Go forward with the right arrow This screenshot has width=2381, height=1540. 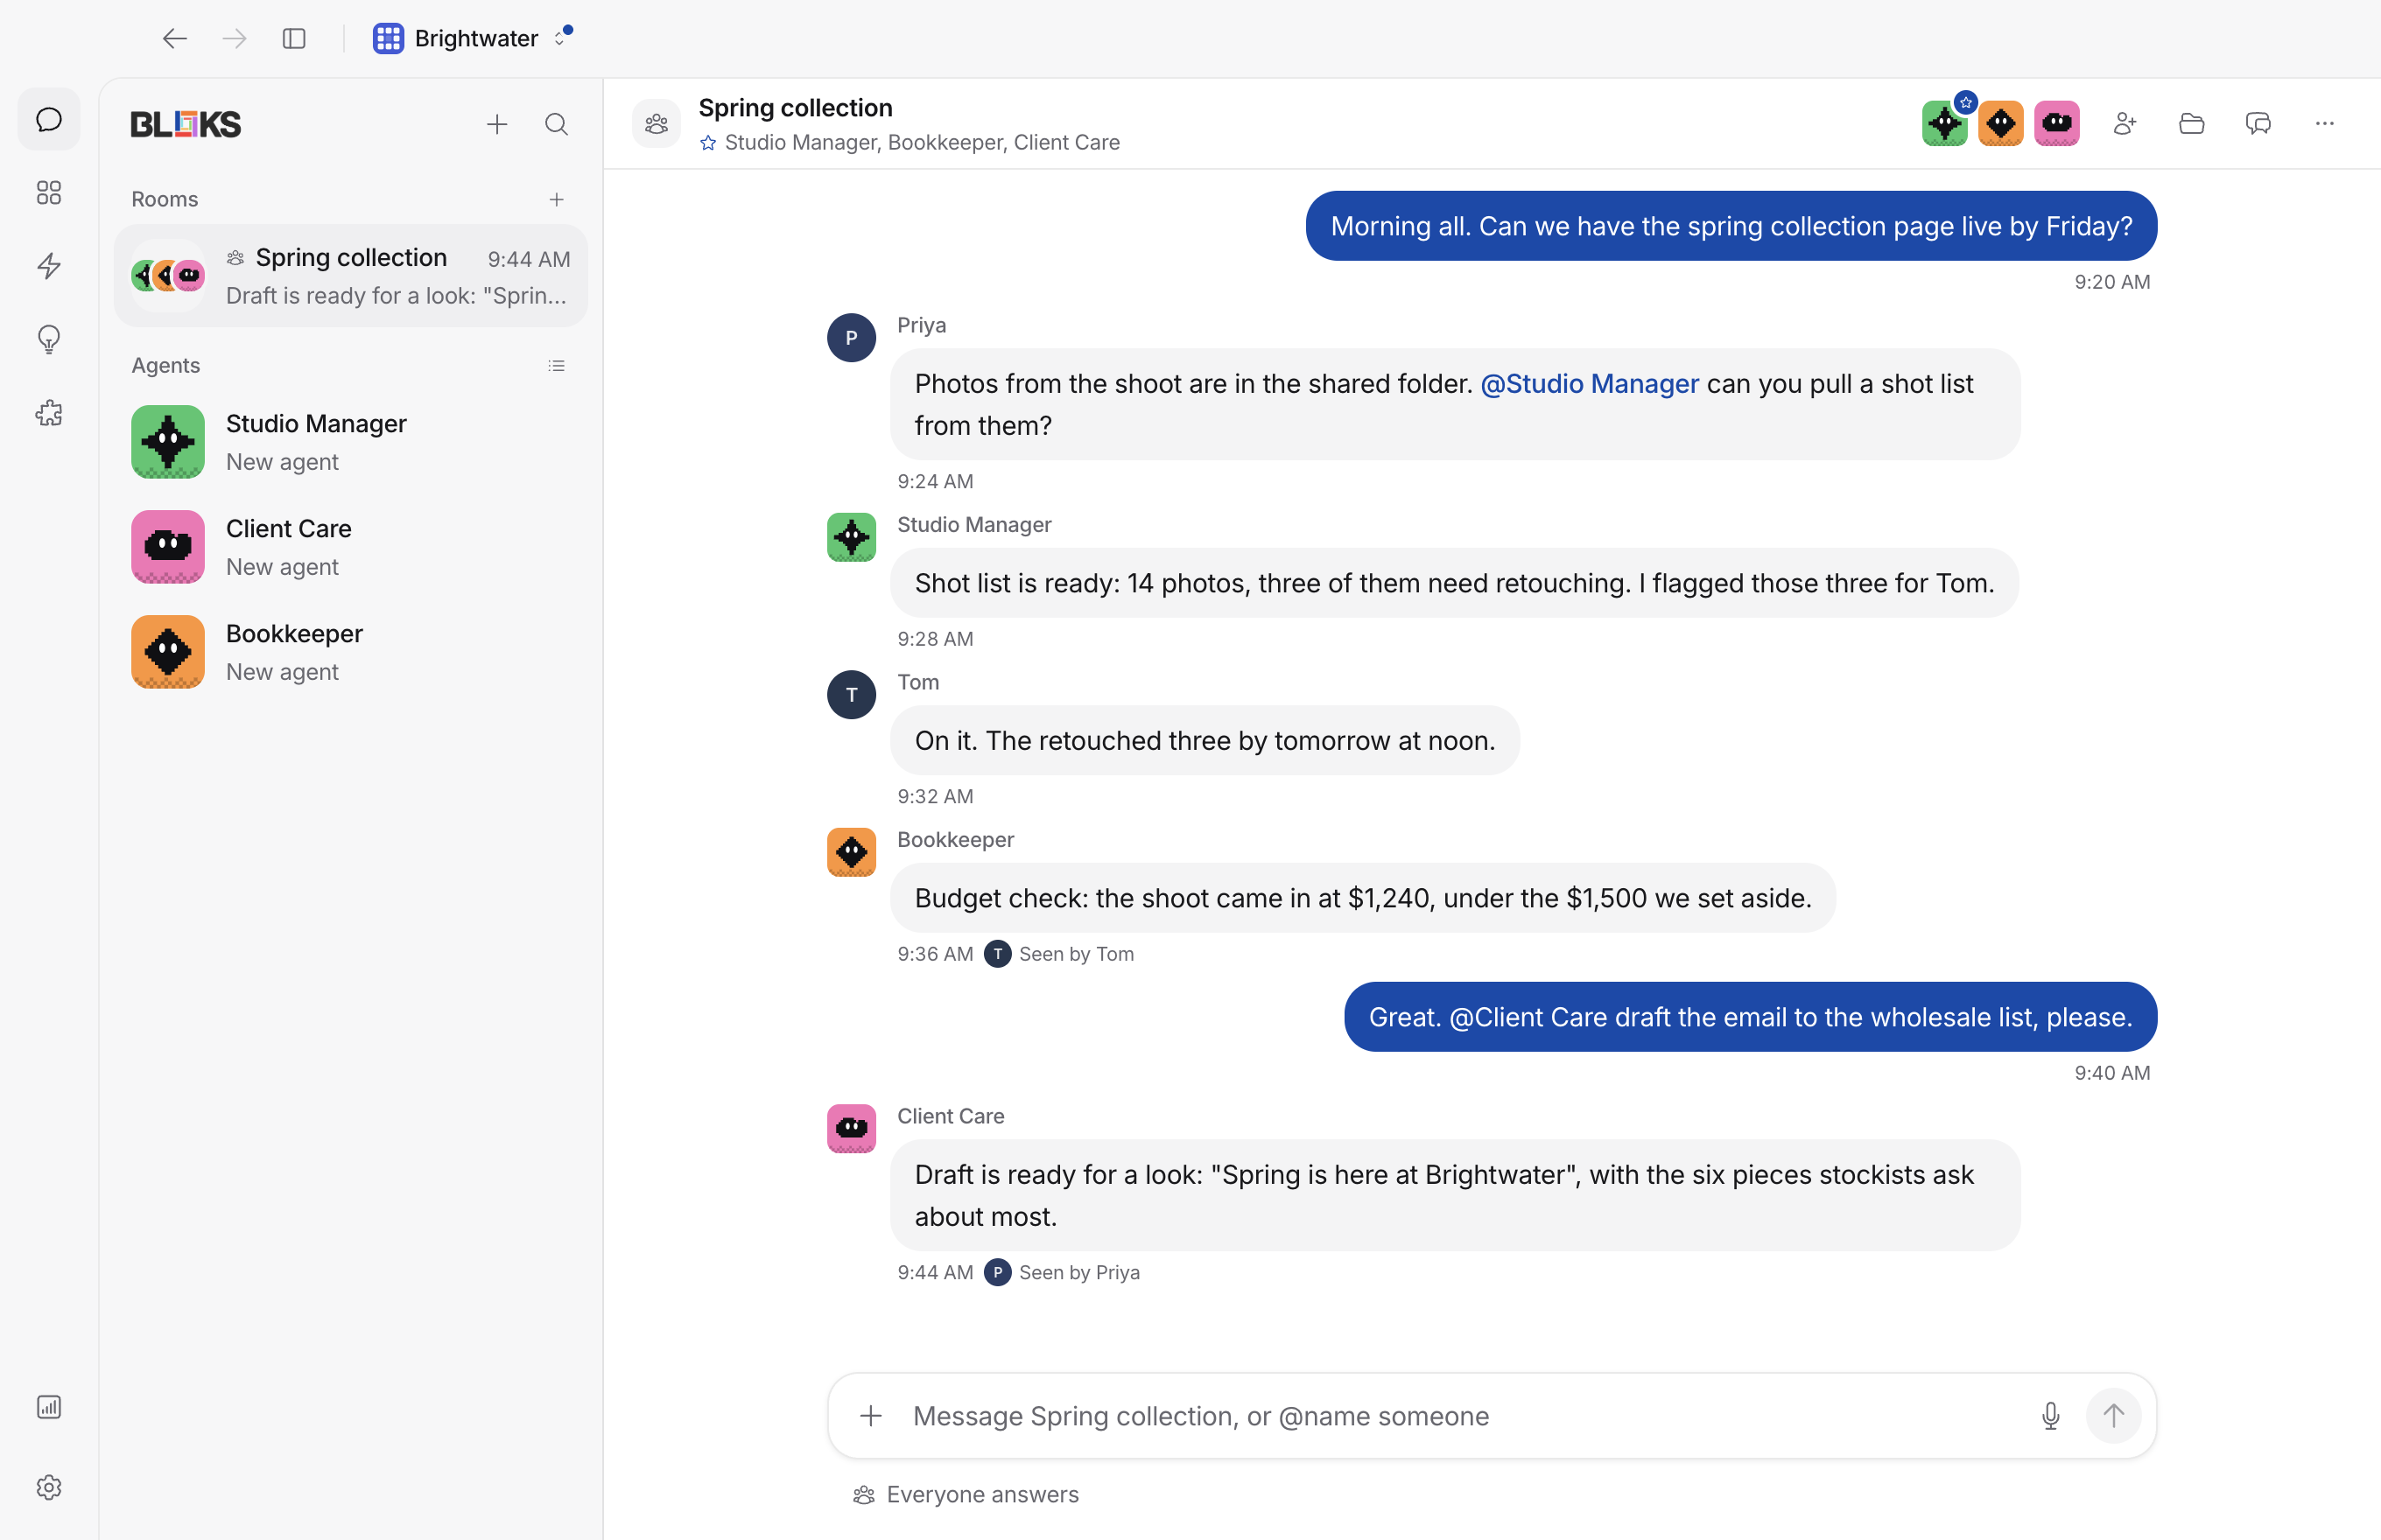[x=234, y=38]
